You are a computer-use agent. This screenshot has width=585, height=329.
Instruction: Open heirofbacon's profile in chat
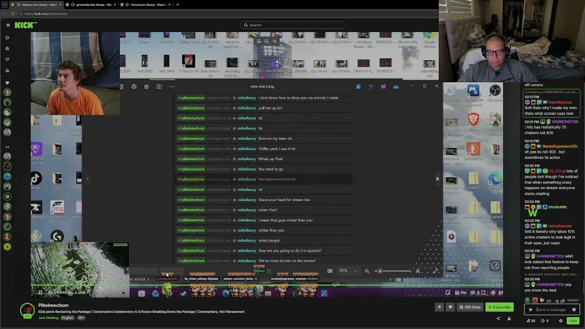560,102
